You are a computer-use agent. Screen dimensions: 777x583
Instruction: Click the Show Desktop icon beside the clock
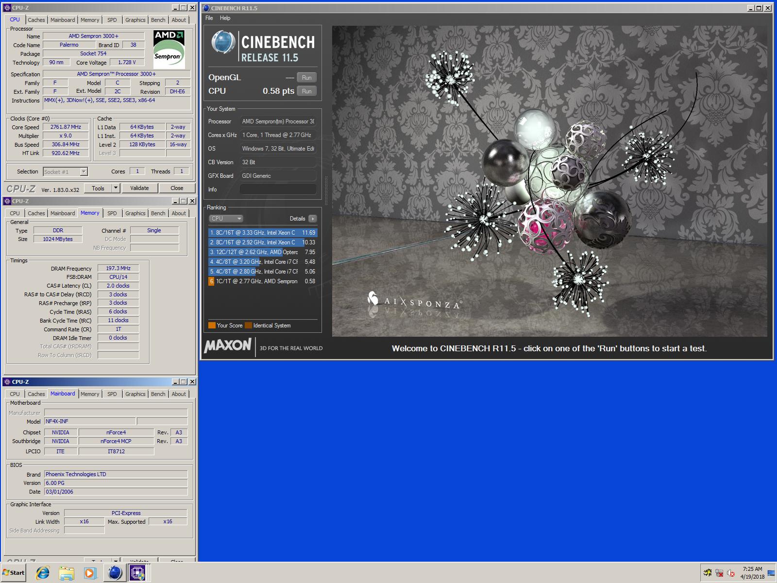(771, 573)
